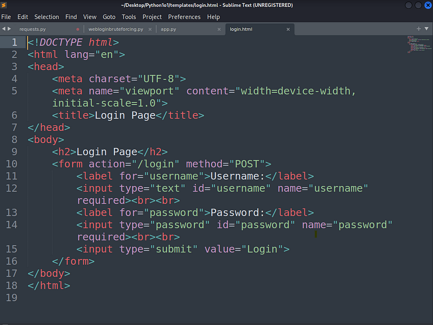Image resolution: width=433 pixels, height=325 pixels.
Task: Open the Tools menu
Action: [129, 17]
